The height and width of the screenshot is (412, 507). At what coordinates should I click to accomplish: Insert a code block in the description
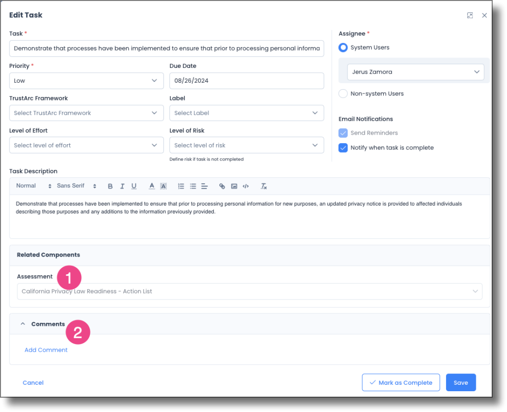(246, 186)
